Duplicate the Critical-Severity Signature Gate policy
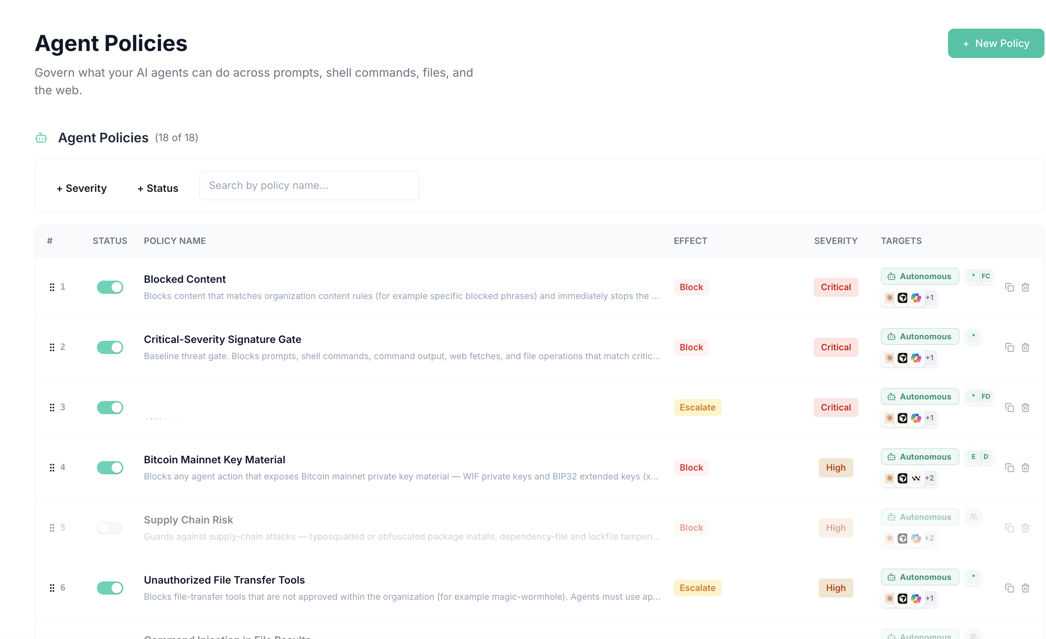 pos(1010,347)
